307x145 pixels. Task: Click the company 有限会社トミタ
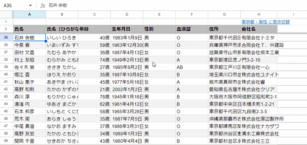click(259, 37)
